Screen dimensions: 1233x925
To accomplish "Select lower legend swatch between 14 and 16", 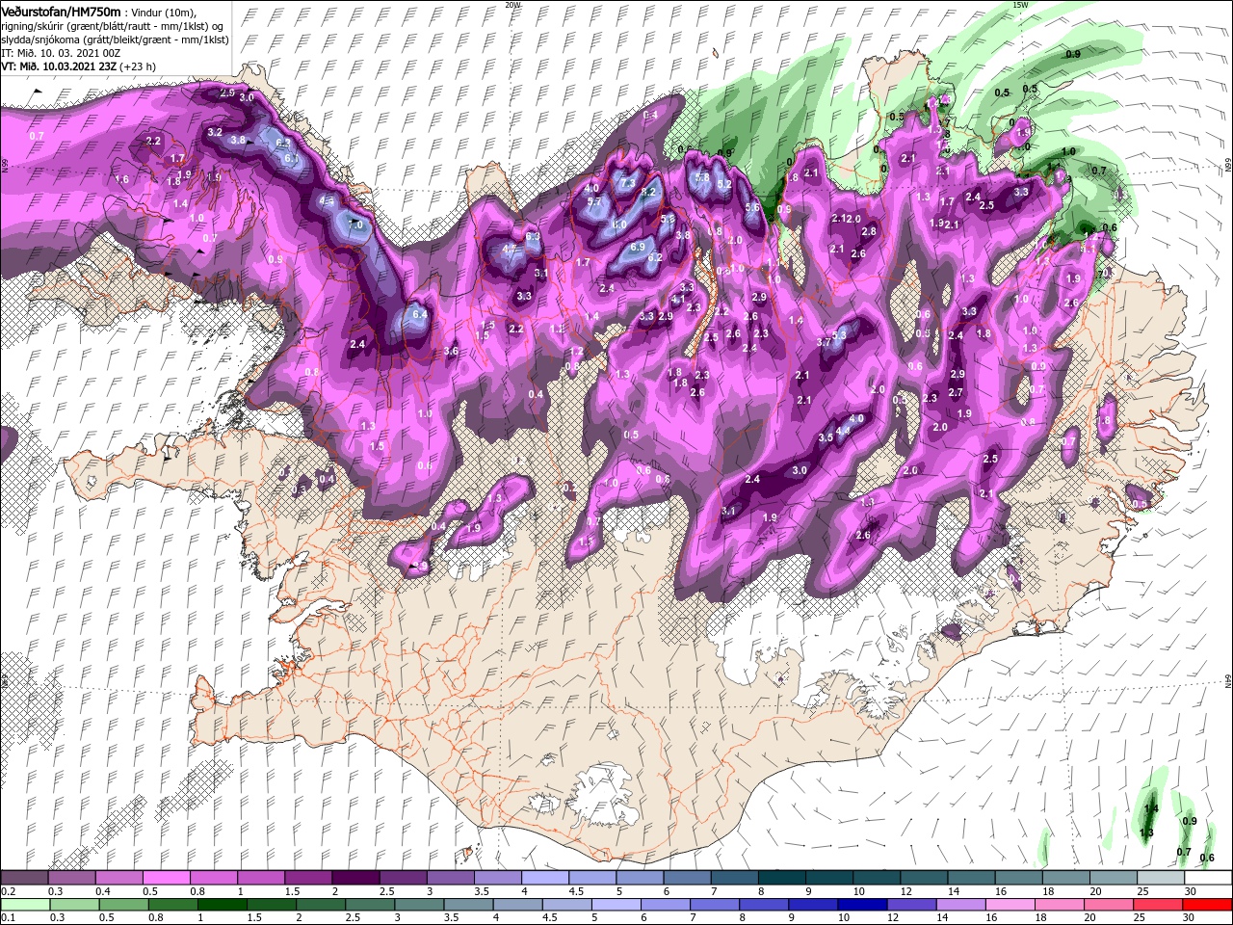I will tap(961, 904).
